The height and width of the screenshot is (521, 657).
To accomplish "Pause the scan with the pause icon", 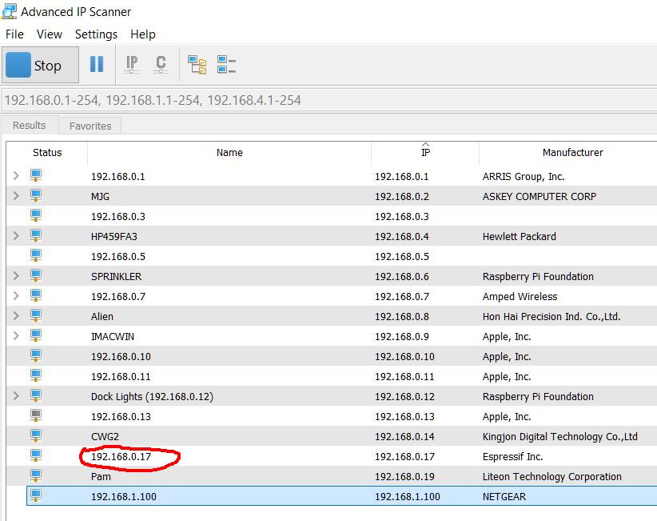I will tap(97, 64).
